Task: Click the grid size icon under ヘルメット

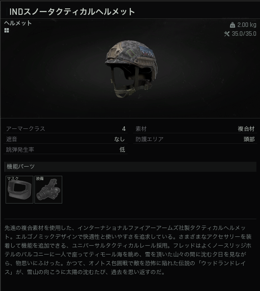Action: (x=6, y=30)
